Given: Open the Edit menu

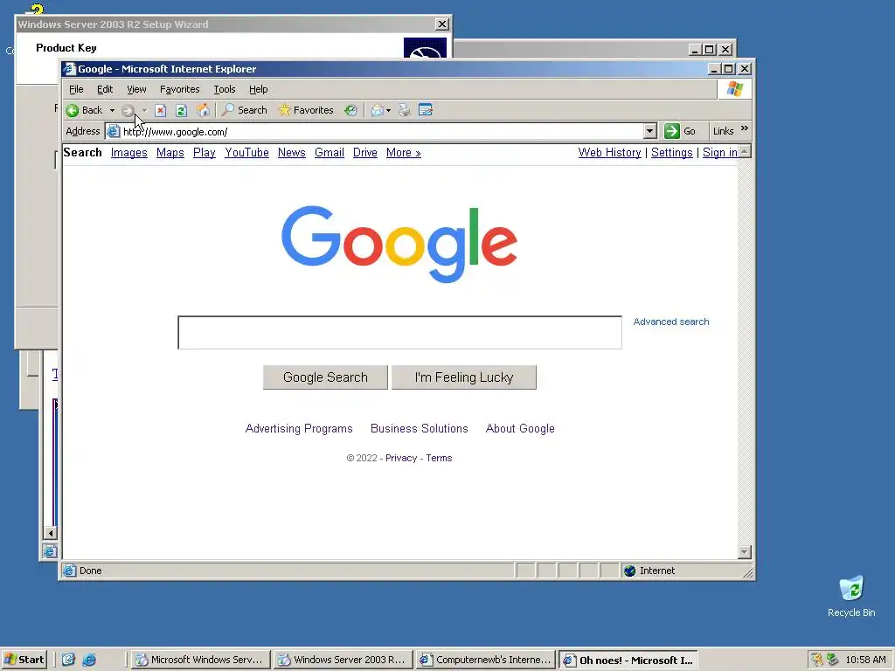Looking at the screenshot, I should point(105,89).
